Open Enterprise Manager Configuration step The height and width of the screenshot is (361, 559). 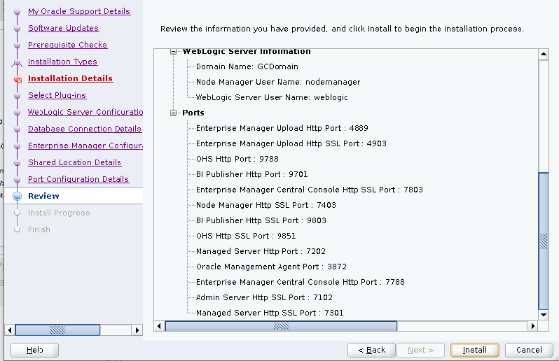(85, 146)
